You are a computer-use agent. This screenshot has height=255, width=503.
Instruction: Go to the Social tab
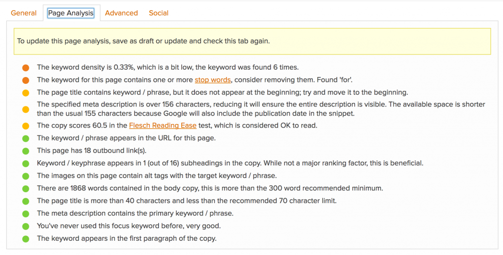pyautogui.click(x=159, y=13)
